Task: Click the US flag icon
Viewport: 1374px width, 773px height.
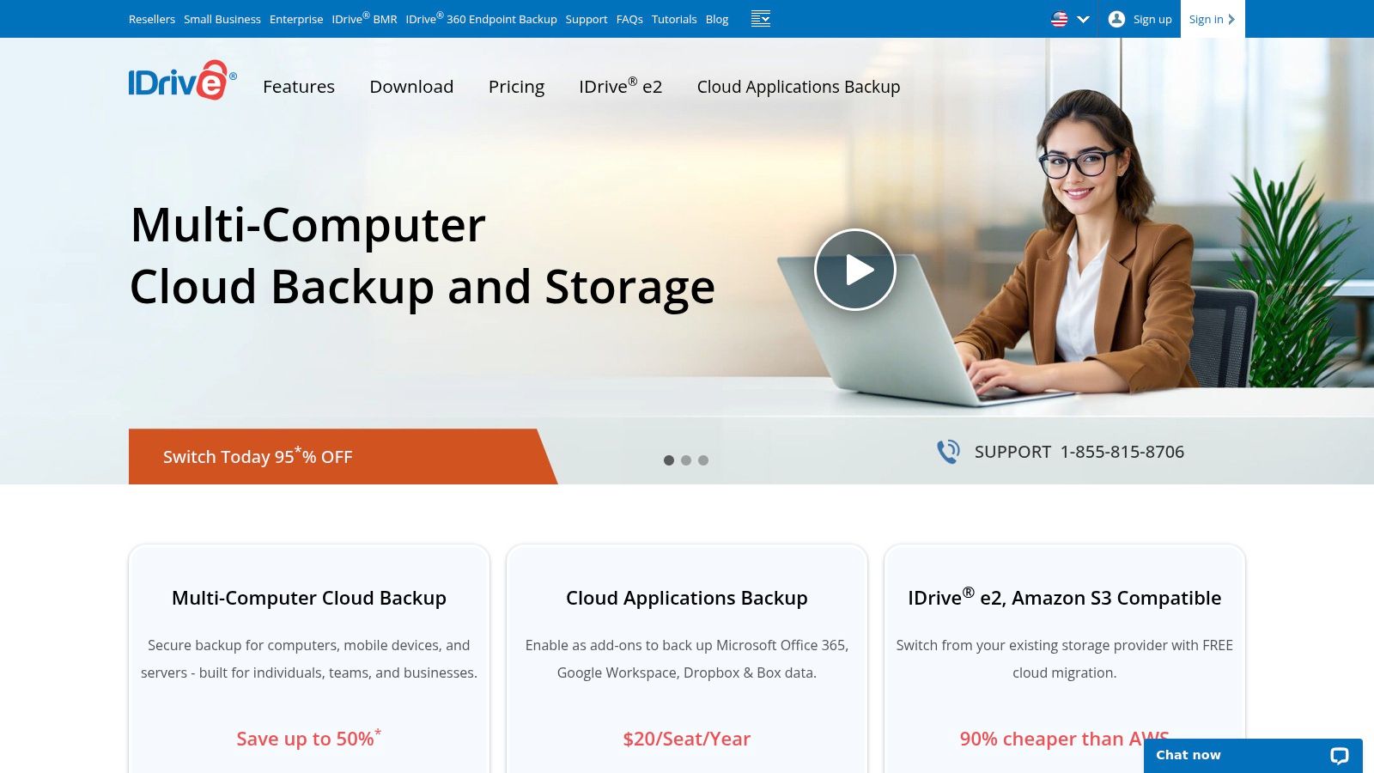Action: [x=1060, y=19]
